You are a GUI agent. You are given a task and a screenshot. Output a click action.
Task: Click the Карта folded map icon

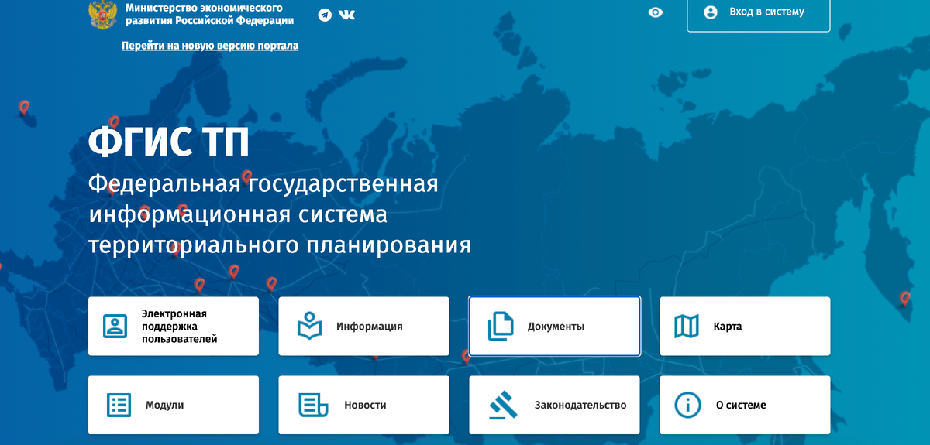687,327
